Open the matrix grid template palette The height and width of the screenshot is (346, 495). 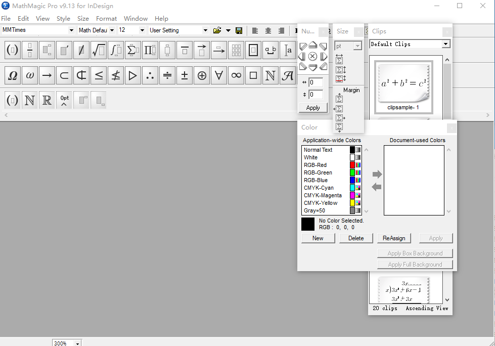point(236,50)
